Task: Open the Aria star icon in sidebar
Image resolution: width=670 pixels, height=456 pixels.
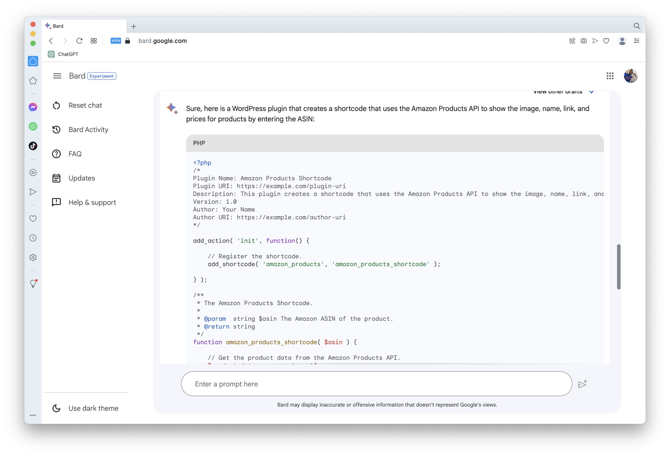Action: coord(33,81)
